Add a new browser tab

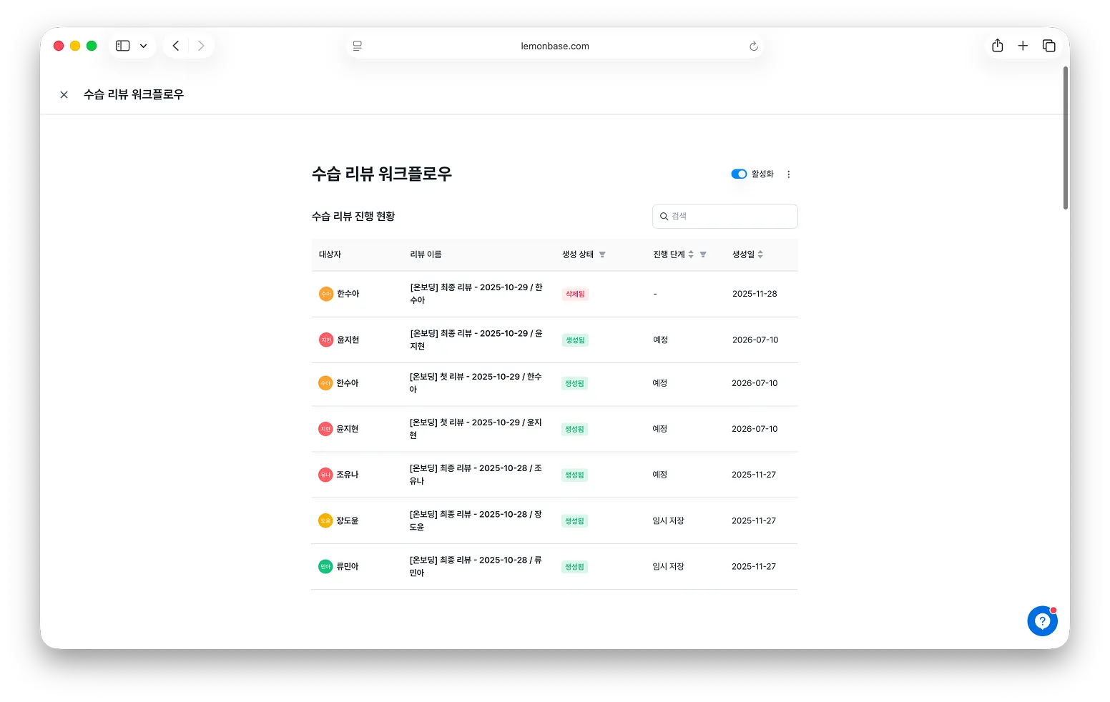(1023, 46)
